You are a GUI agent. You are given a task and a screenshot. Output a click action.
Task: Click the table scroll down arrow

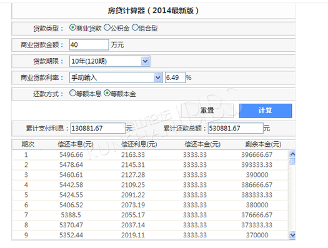pos(292,236)
